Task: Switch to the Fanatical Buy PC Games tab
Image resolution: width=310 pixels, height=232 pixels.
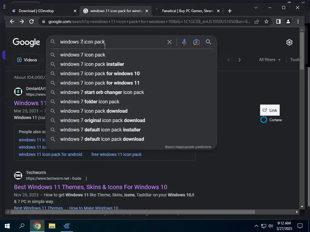Action: click(188, 11)
